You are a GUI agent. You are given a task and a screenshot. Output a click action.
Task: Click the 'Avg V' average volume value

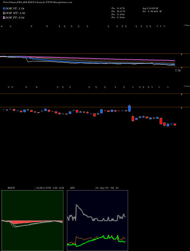(x=150, y=8)
